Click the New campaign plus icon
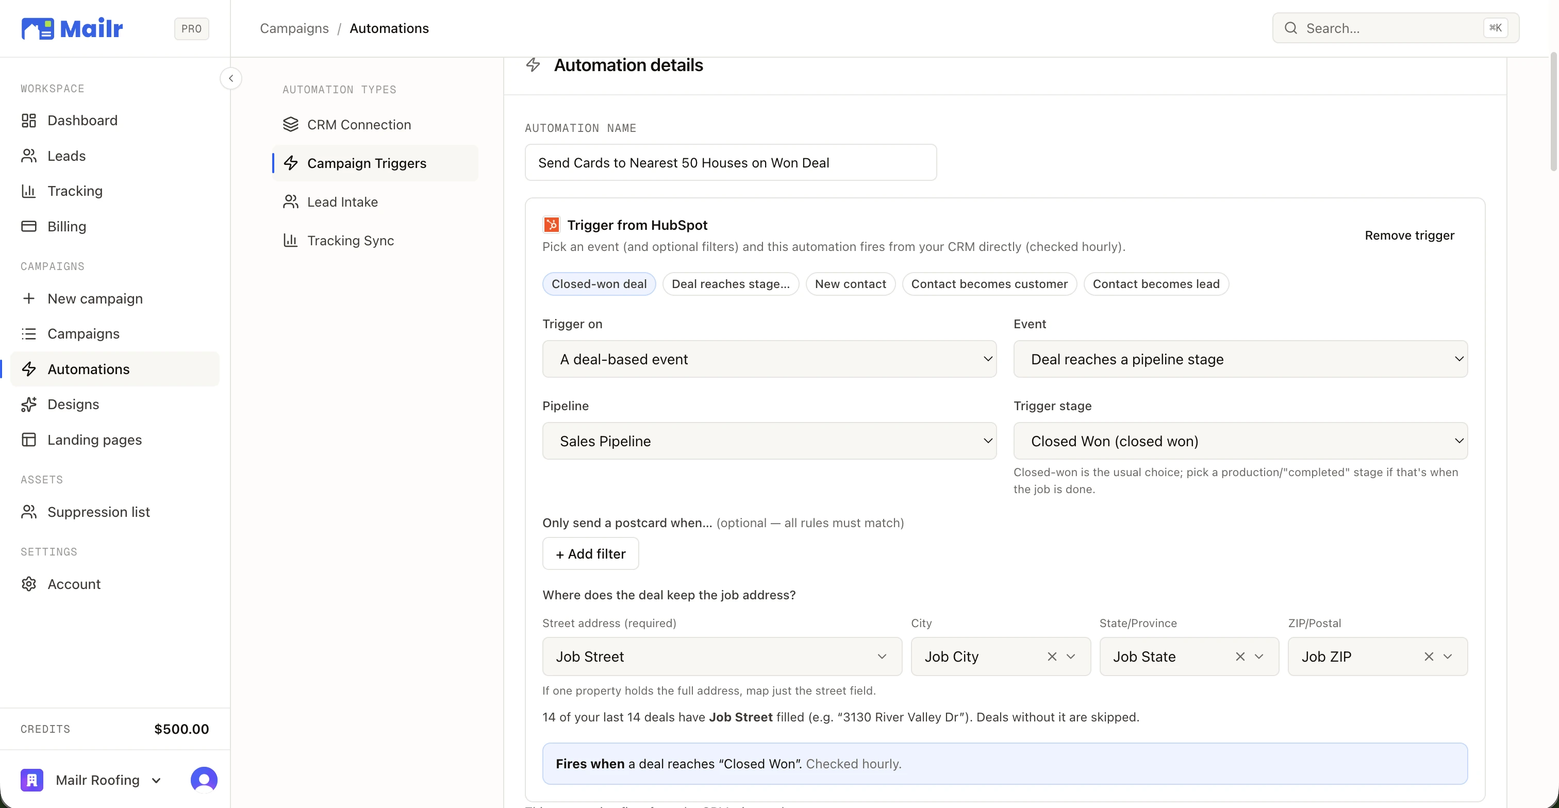1559x808 pixels. click(x=29, y=299)
